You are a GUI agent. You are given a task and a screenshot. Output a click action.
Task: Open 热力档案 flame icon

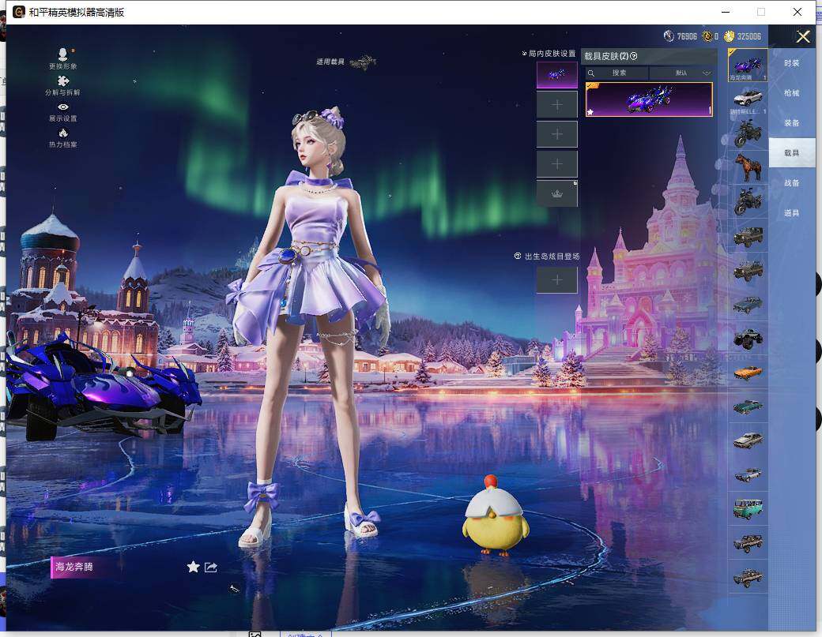pyautogui.click(x=62, y=133)
